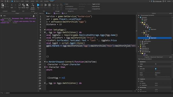Switch to the HOME ribbon tab

point(22,1)
